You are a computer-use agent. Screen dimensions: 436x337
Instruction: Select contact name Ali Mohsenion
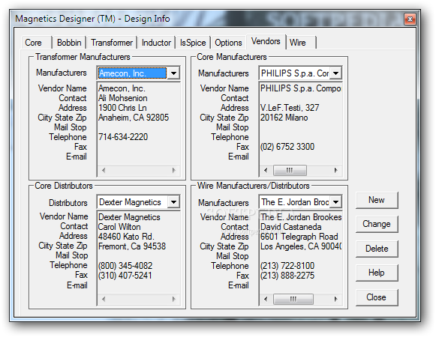123,98
